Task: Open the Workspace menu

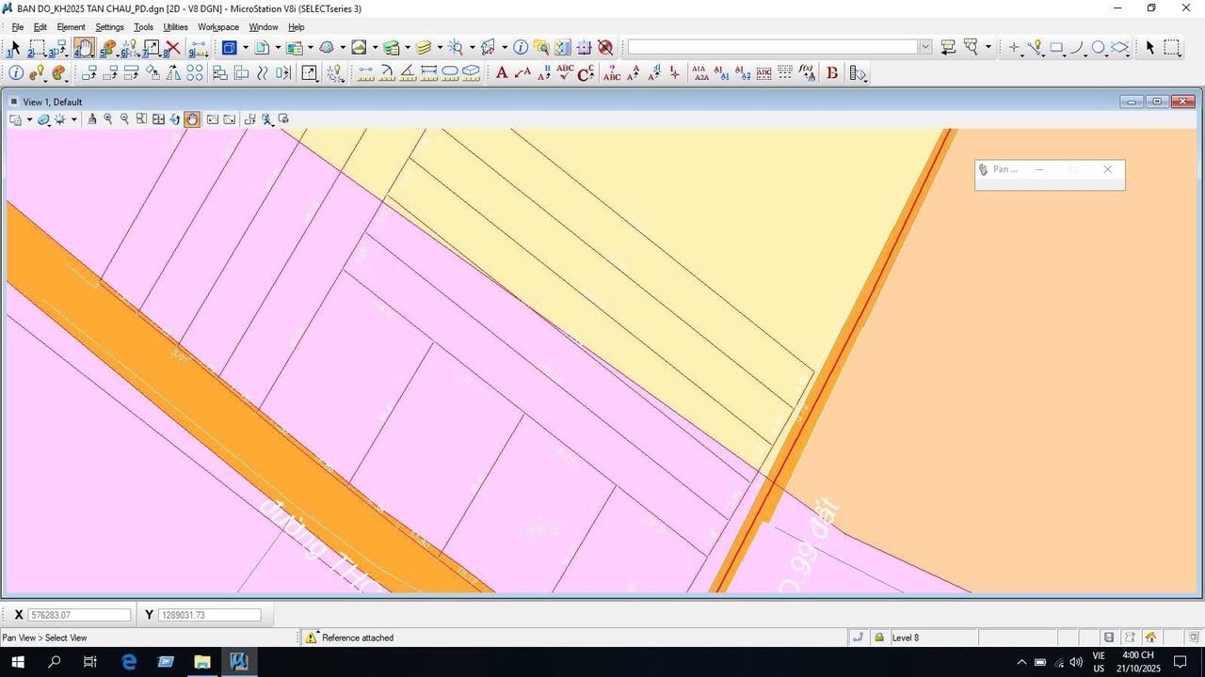Action: tap(217, 27)
